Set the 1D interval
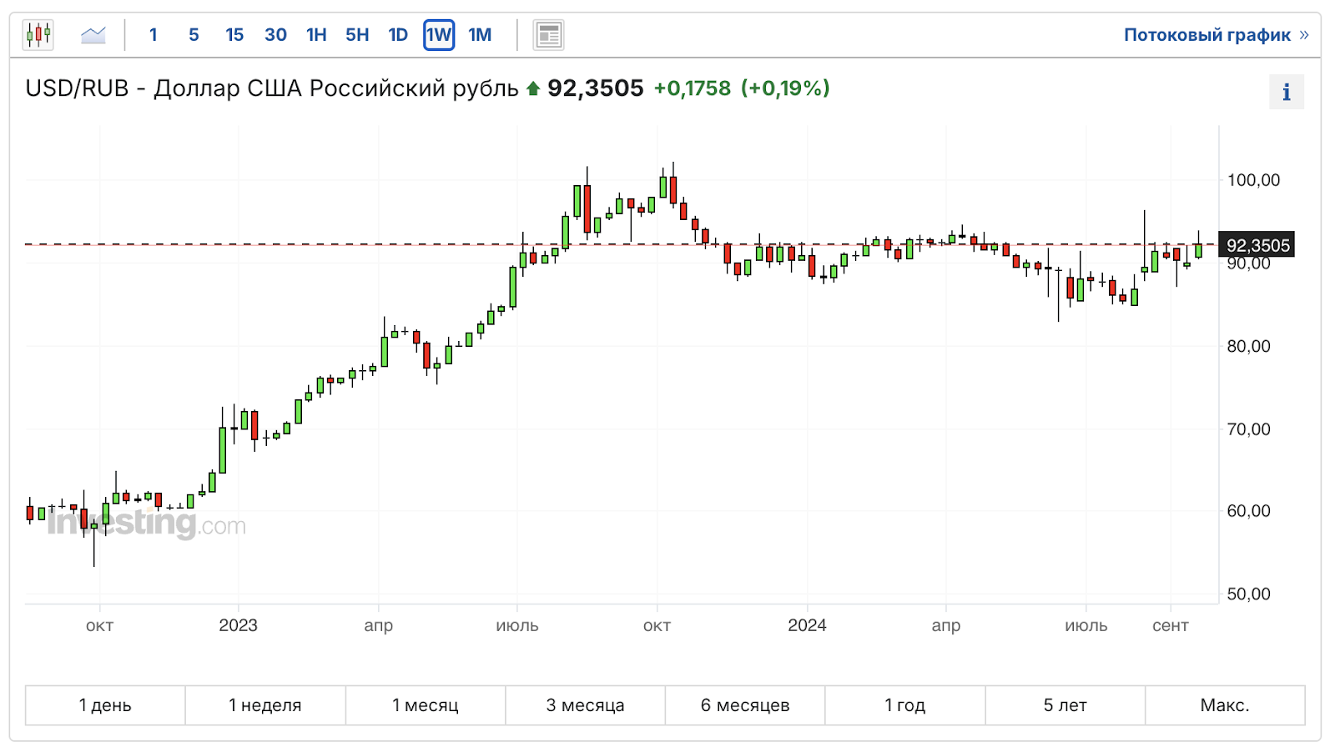Image resolution: width=1335 pixels, height=752 pixels. coord(398,35)
